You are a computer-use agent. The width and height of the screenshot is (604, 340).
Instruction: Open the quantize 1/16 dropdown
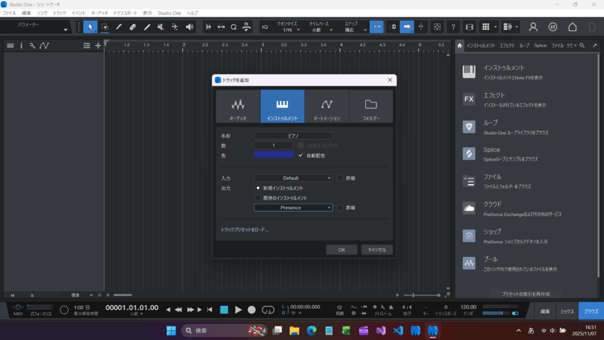click(x=290, y=30)
